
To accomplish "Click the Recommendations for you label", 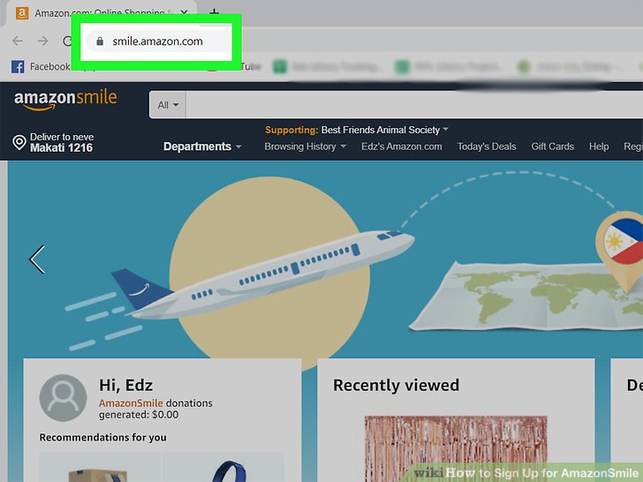I will [103, 437].
